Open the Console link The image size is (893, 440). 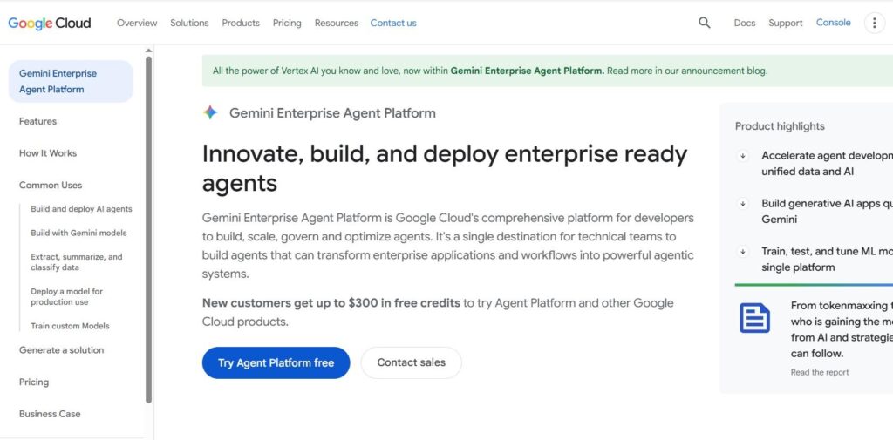coord(833,23)
